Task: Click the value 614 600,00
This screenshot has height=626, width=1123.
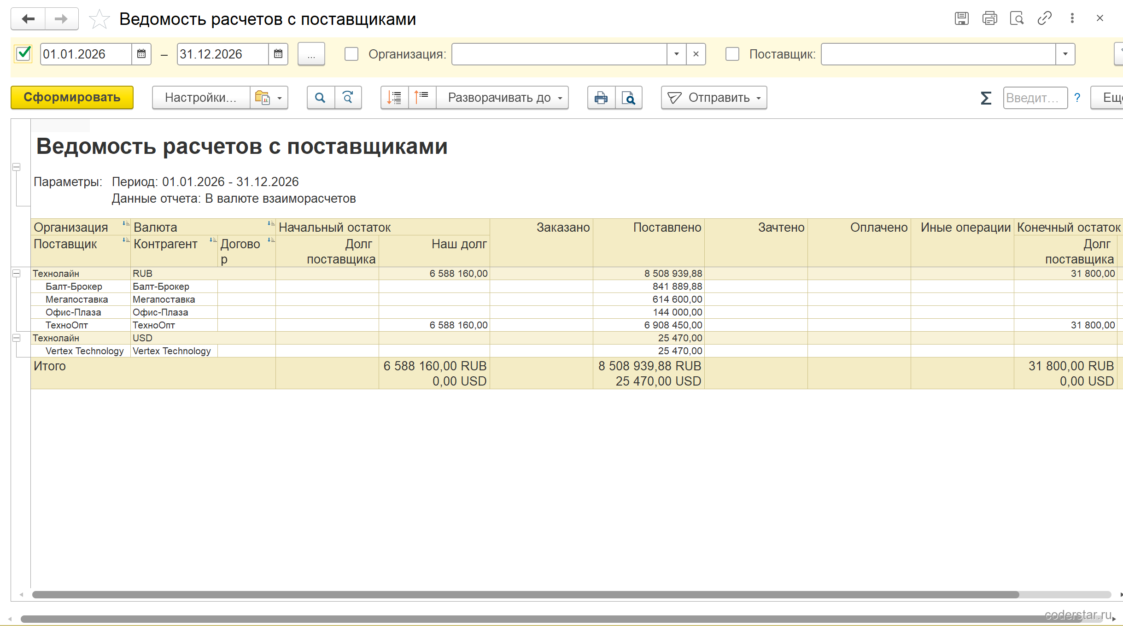Action: click(677, 299)
